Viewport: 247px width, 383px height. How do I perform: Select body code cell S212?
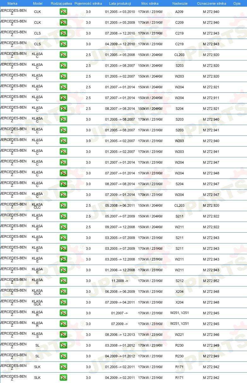point(179,281)
